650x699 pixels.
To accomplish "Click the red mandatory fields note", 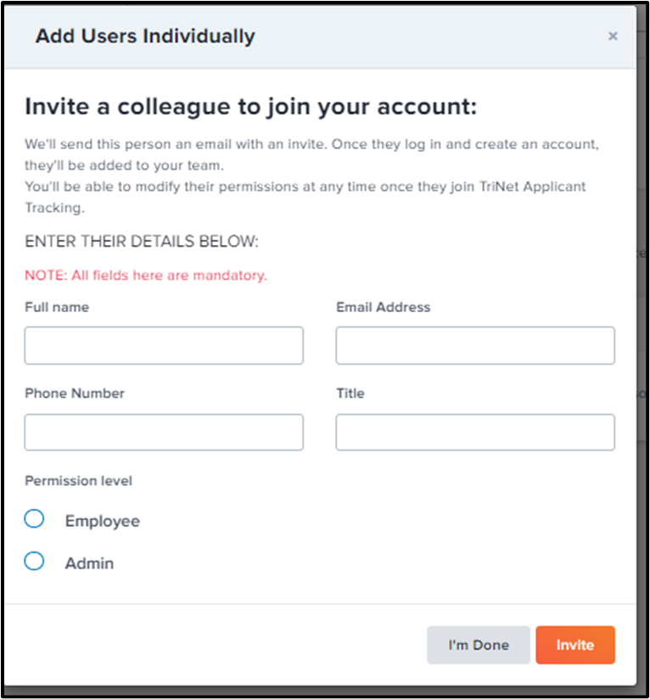I will (x=146, y=276).
